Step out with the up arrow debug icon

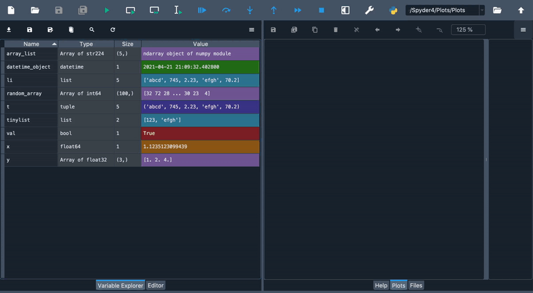coord(273,10)
